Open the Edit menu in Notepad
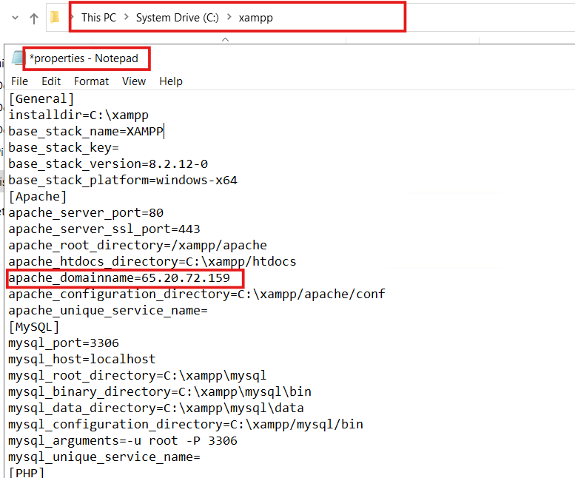This screenshot has height=478, width=575. click(x=51, y=81)
